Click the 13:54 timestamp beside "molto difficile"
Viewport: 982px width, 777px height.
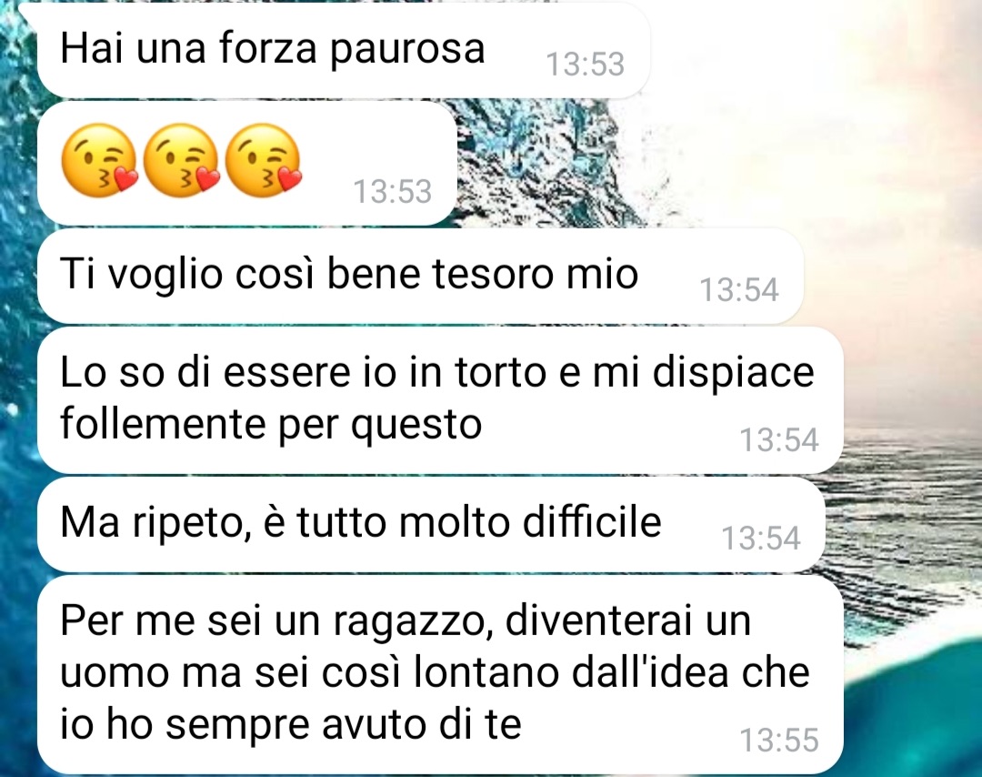[x=761, y=538]
